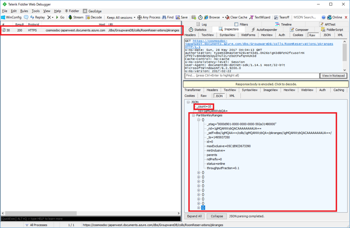
Task: Collapse the first expanded {} node
Action: click(x=199, y=120)
